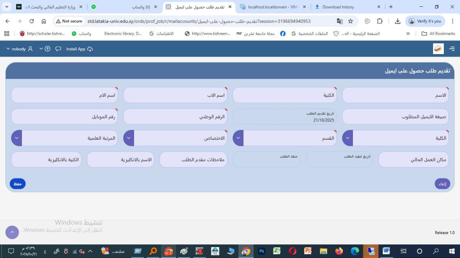Click the hamburger navigation menu icon
The width and height of the screenshot is (460, 258).
coord(452,49)
